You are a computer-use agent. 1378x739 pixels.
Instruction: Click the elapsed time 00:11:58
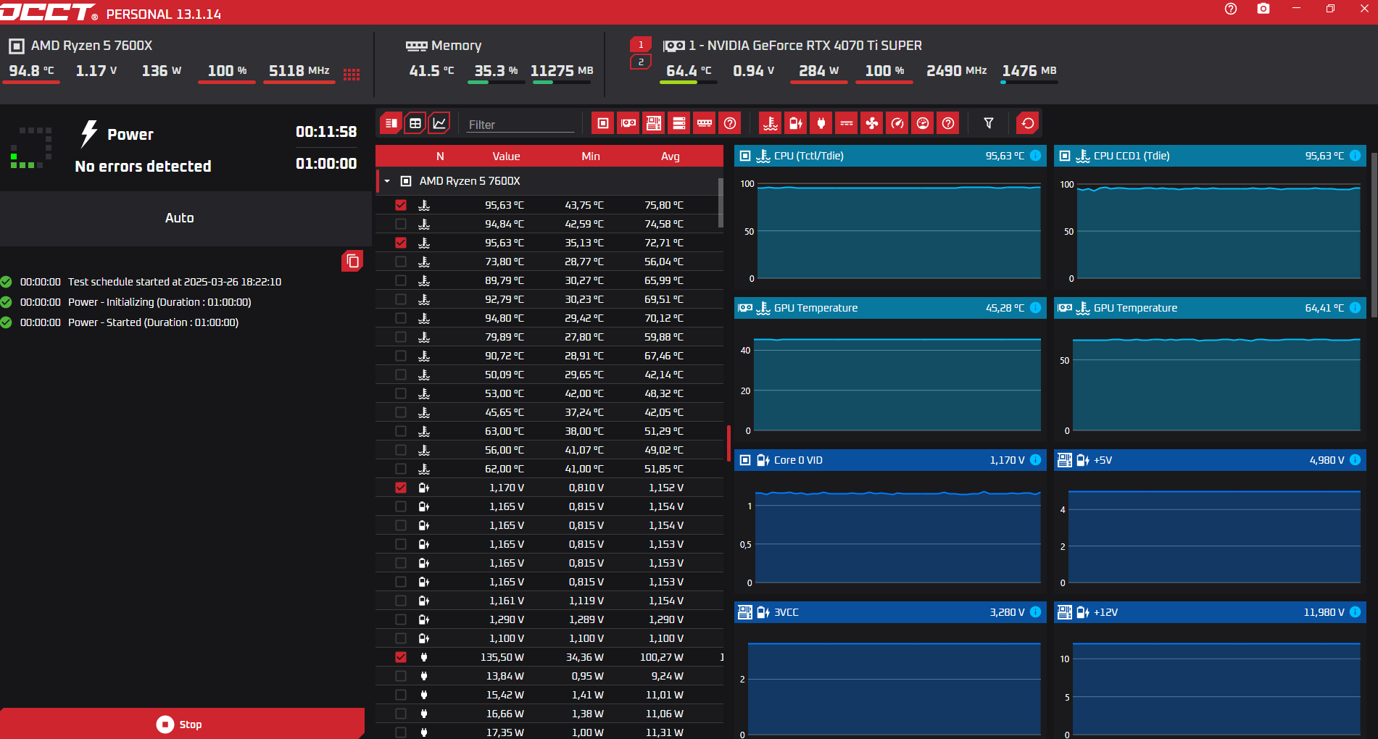tap(326, 132)
